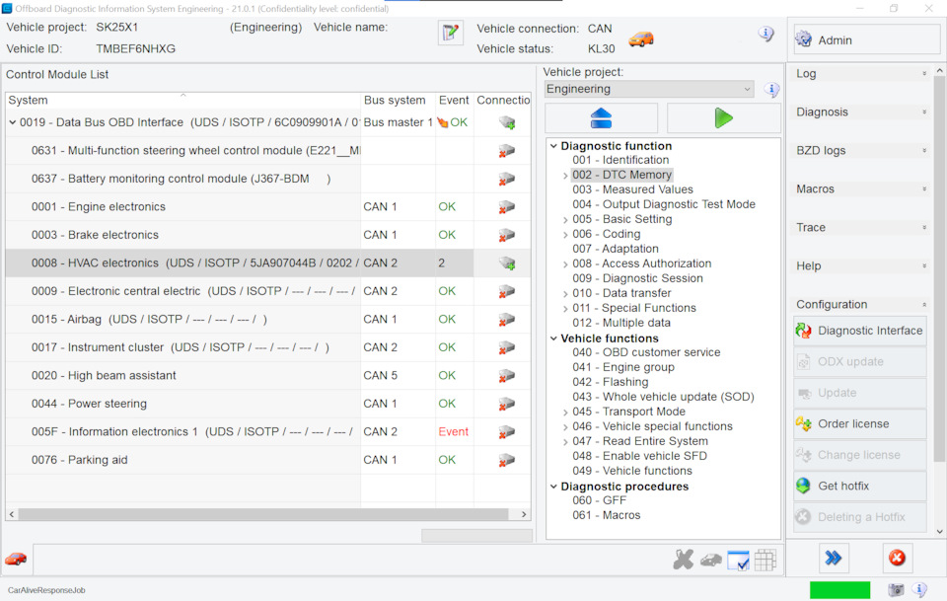Expand the Macros panel section
Screen dimensions: 947x601
(860, 189)
